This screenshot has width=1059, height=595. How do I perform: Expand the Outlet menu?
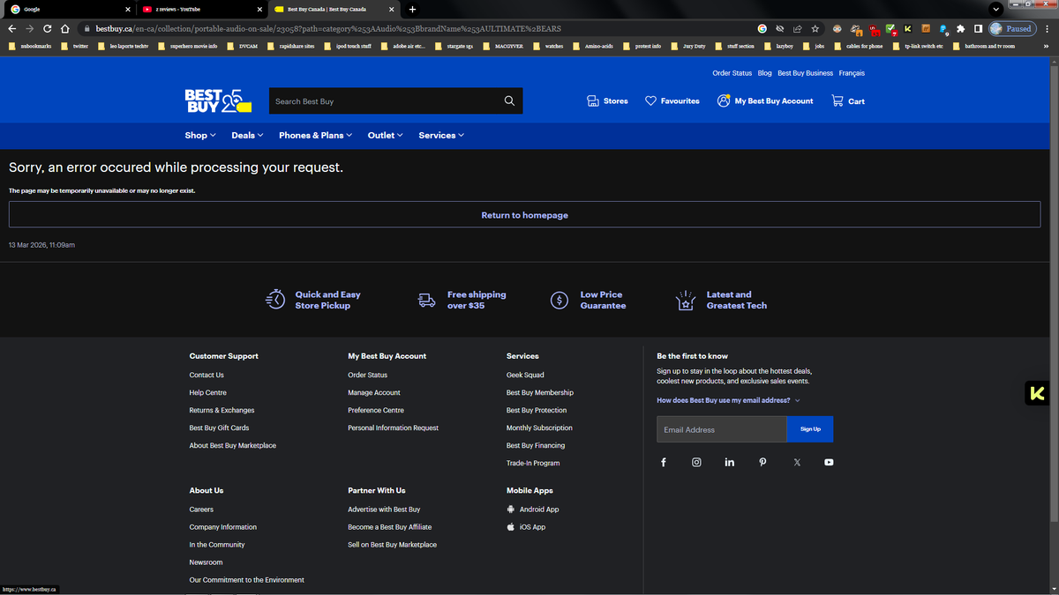(x=385, y=135)
